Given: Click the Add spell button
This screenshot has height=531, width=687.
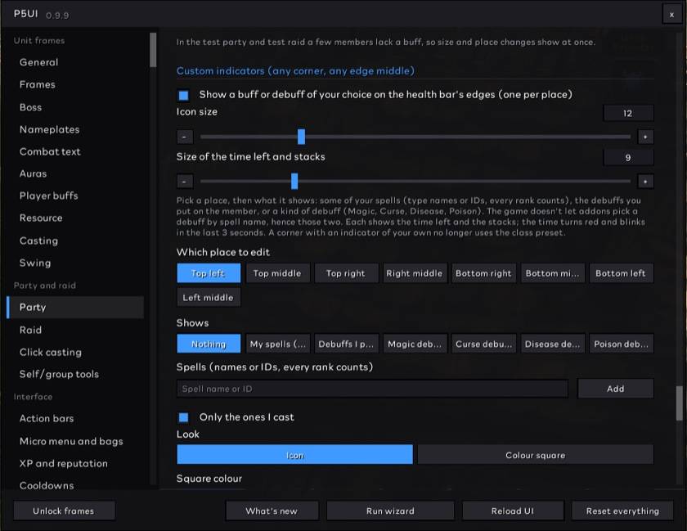Looking at the screenshot, I should [x=616, y=389].
